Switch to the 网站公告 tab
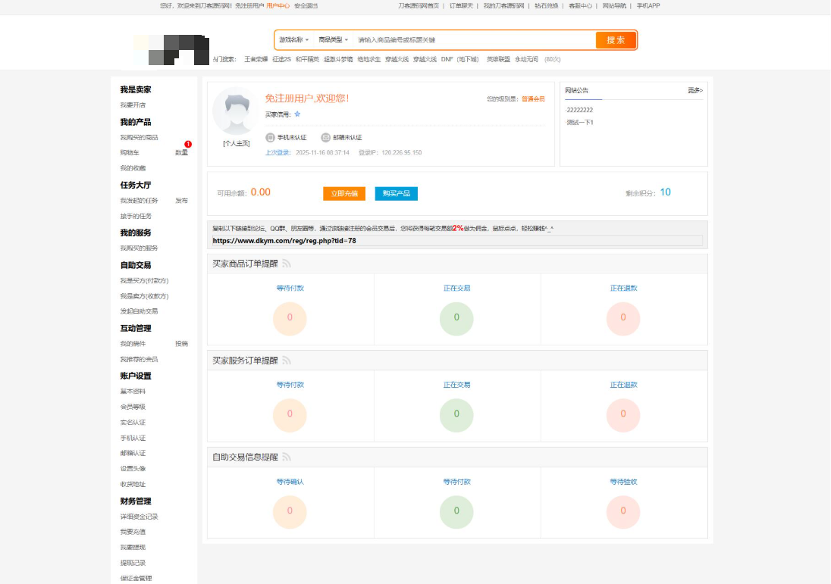The width and height of the screenshot is (831, 584). coord(577,90)
